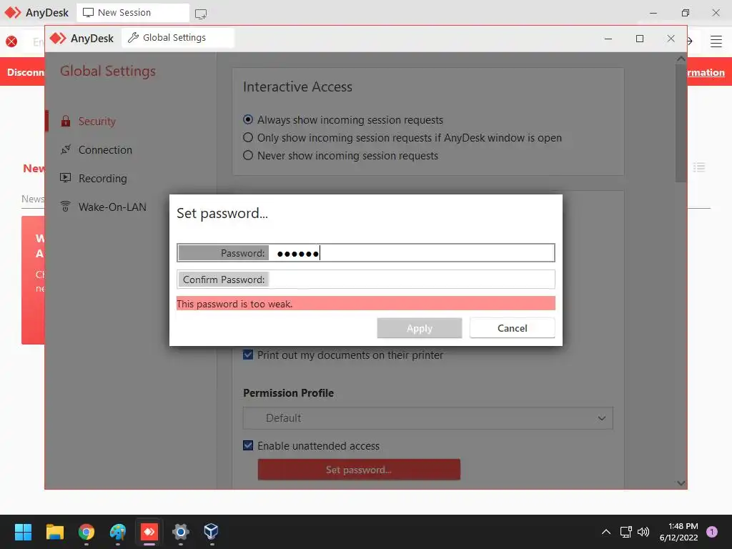The image size is (732, 549).
Task: Open the AnyDesk hamburger menu
Action: point(716,41)
